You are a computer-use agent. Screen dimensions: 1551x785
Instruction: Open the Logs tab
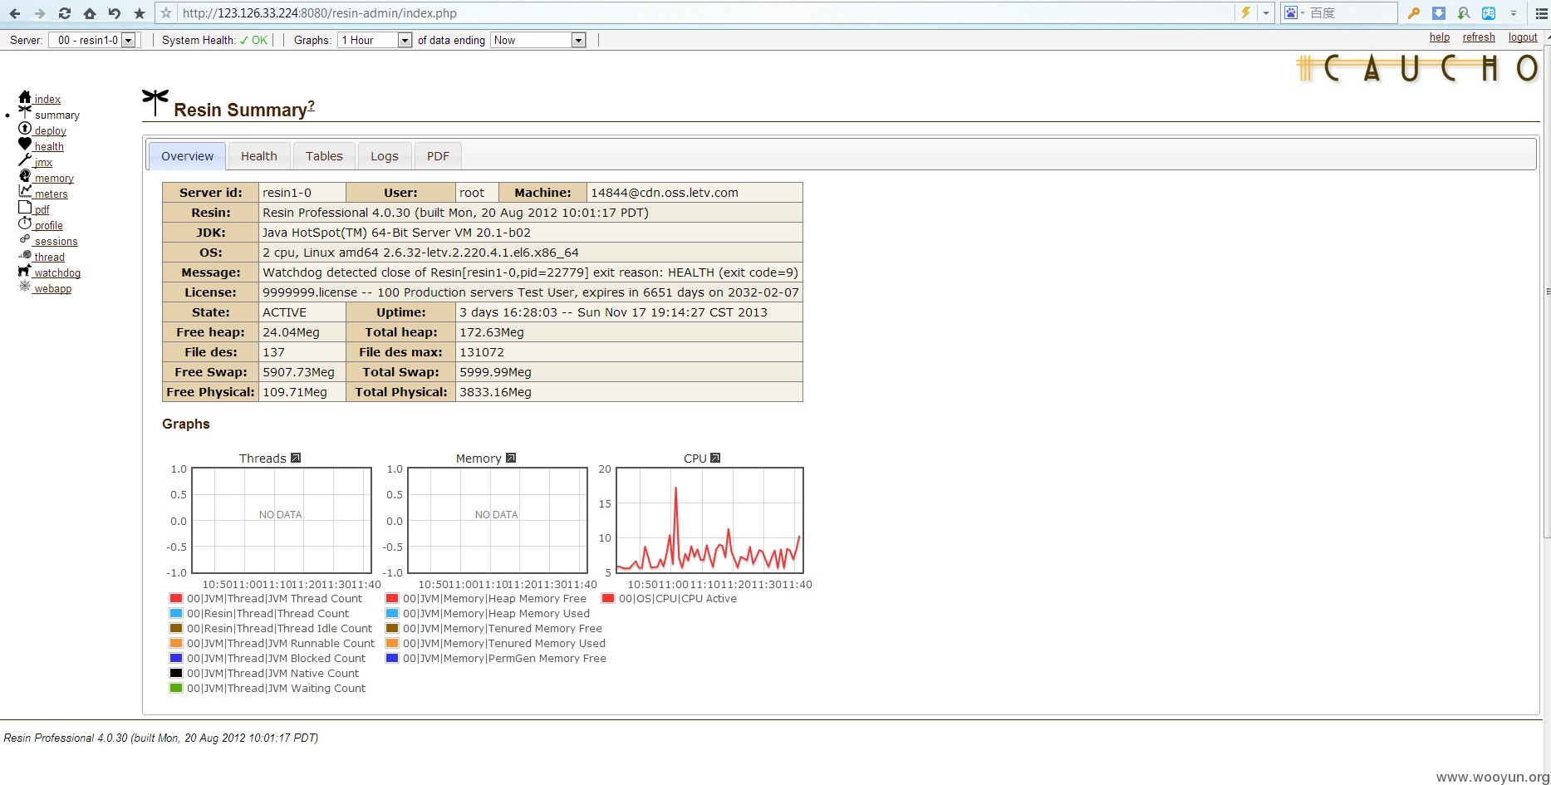pos(385,156)
